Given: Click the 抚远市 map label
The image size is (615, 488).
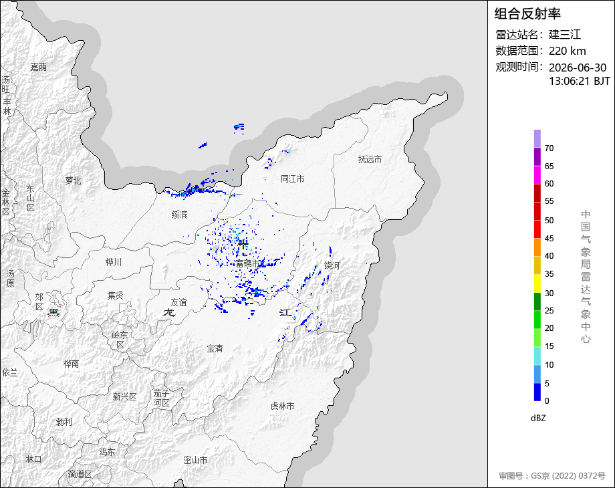Looking at the screenshot, I should click(370, 159).
